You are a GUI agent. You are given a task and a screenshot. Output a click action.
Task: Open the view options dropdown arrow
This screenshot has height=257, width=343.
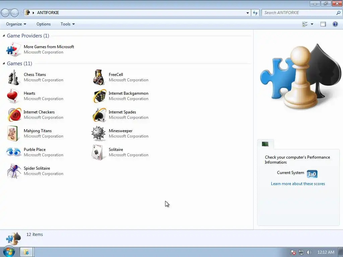(x=312, y=24)
